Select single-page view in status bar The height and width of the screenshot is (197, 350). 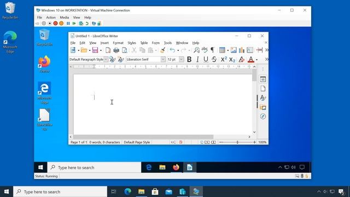tap(202, 142)
